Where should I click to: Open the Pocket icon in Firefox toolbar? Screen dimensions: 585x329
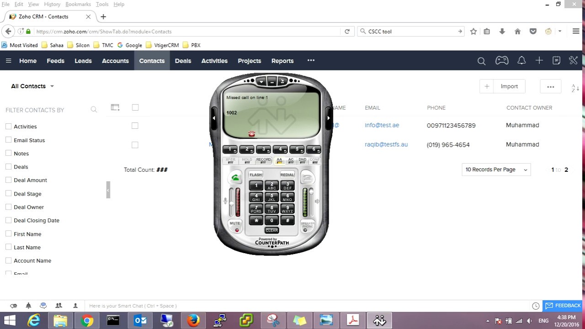click(533, 32)
